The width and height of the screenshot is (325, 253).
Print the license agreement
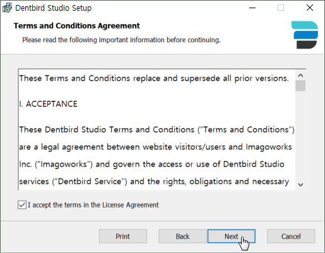pyautogui.click(x=123, y=236)
